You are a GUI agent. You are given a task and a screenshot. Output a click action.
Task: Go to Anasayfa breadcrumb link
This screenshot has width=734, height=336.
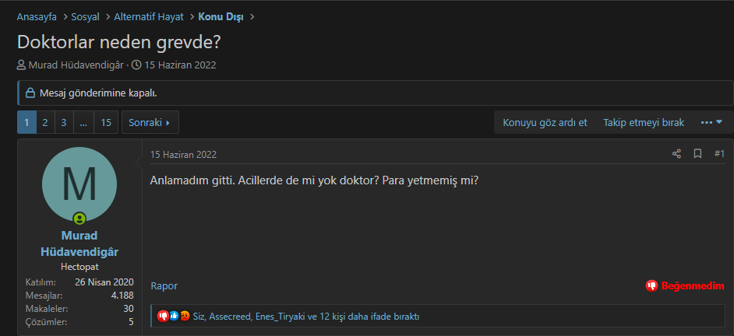(37, 16)
